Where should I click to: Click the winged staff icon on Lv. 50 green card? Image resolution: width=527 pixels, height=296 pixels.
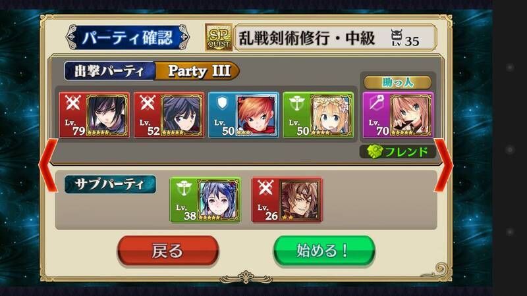pyautogui.click(x=296, y=103)
